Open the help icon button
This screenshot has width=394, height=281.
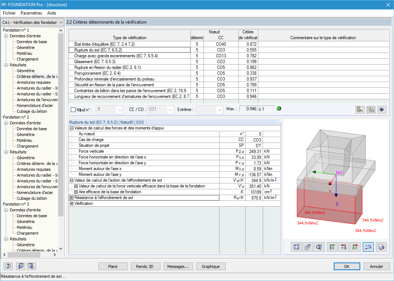8,266
